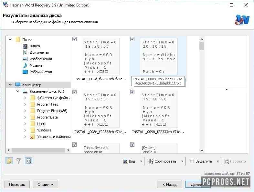Proceed with the Далее button
Image resolution: width=254 pixels, height=192 pixels.
pos(198,185)
